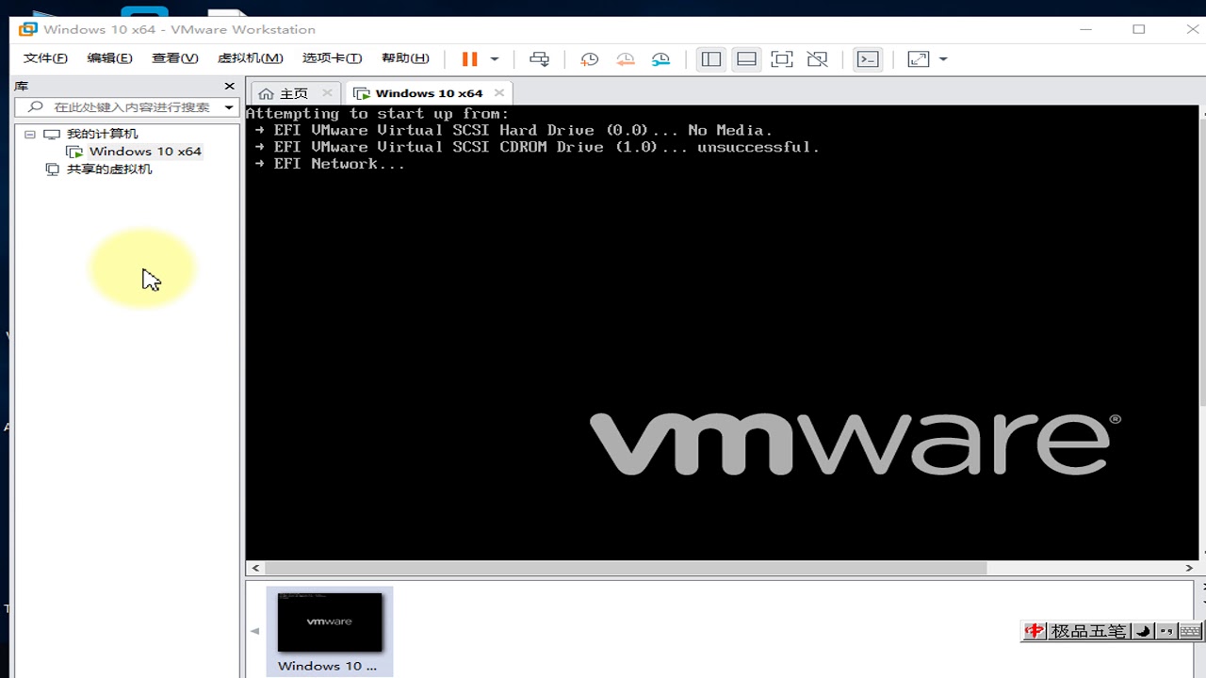Click the 极品五笔 input method label
The height and width of the screenshot is (678, 1206).
(1088, 631)
